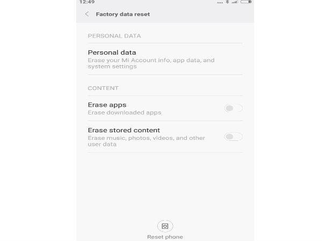Tap the PERSONAL DATA section header
The height and width of the screenshot is (241, 322).
point(114,36)
